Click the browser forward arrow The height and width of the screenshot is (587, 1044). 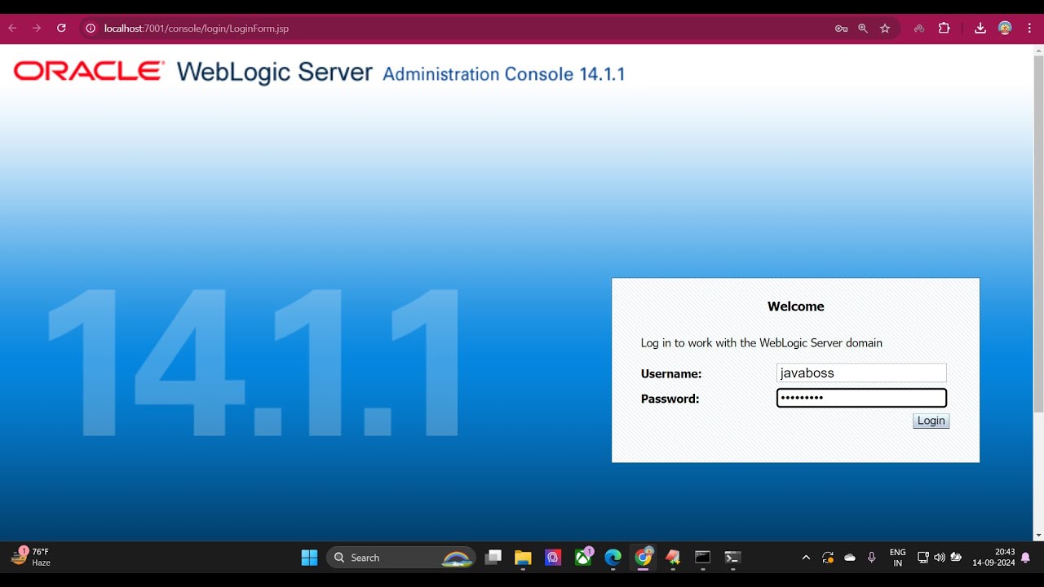pyautogui.click(x=37, y=28)
